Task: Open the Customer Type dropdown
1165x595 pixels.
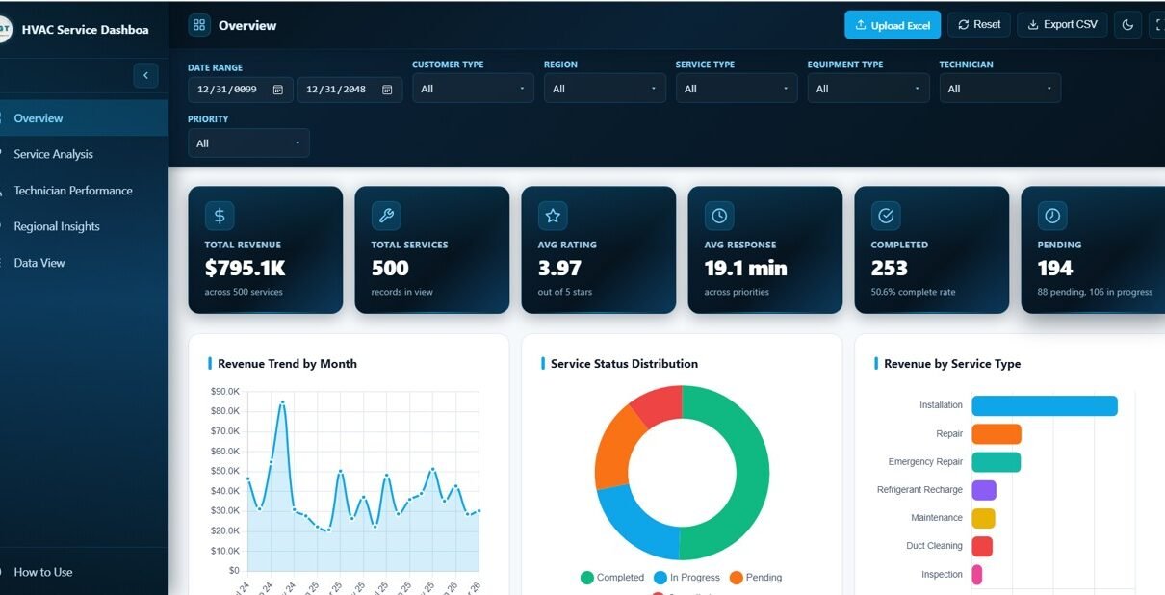Action: pyautogui.click(x=473, y=89)
